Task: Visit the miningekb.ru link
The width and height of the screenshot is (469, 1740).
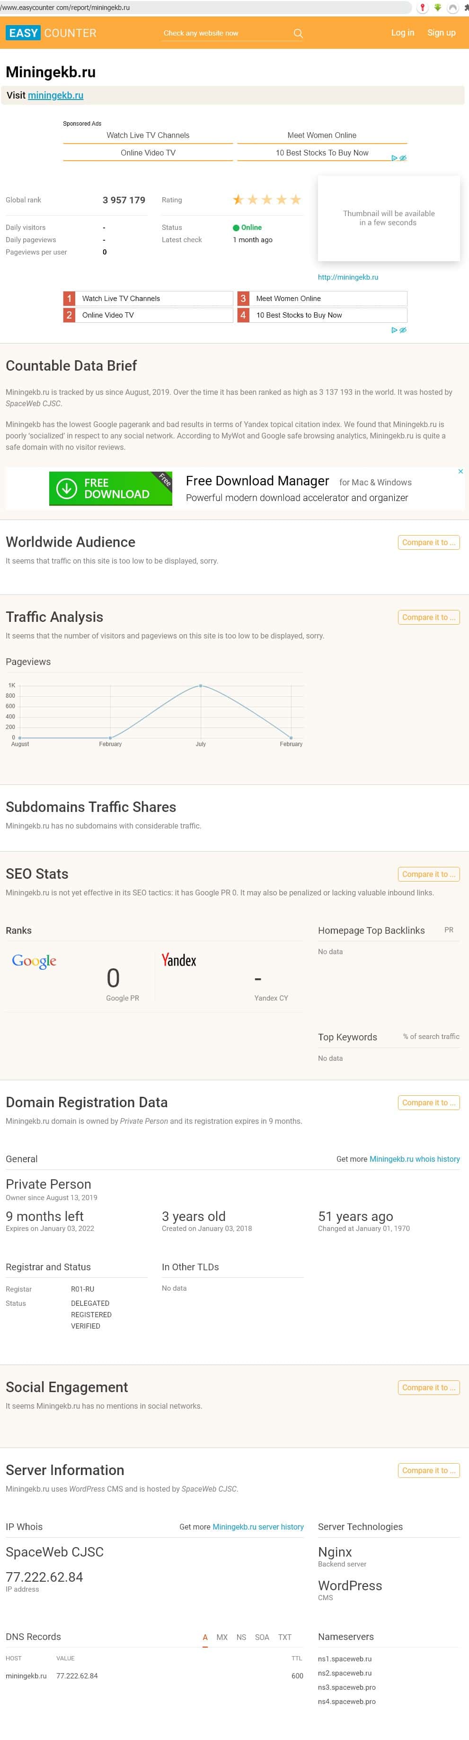Action: click(55, 95)
